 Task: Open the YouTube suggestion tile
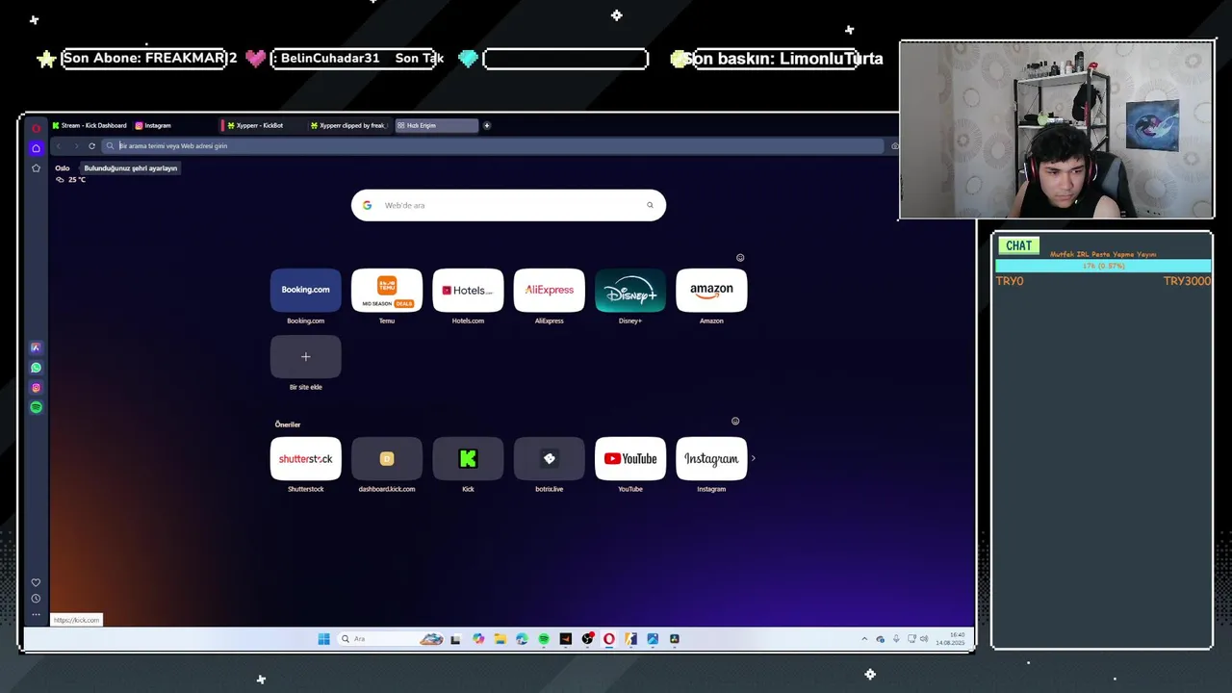click(630, 458)
